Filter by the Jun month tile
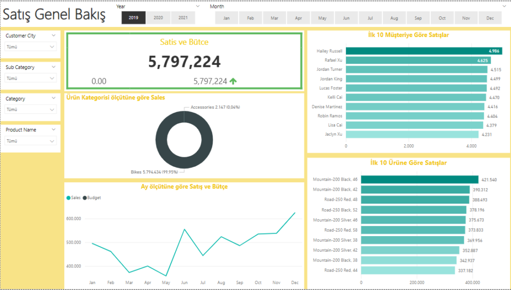 point(346,18)
